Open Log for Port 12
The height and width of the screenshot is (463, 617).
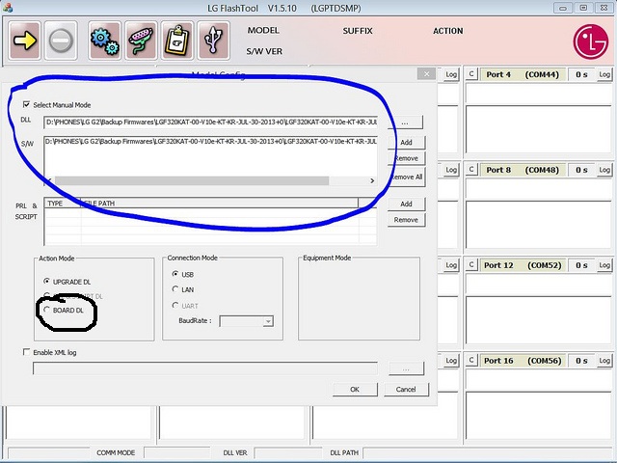click(x=604, y=265)
